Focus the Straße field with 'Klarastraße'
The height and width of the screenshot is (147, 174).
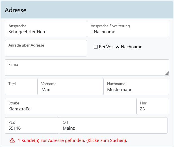point(71,108)
